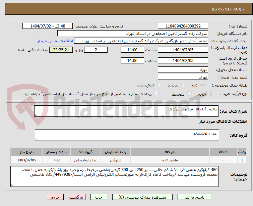Select the کالا radio button
253x206 pixels.
pyautogui.click(x=202, y=85)
